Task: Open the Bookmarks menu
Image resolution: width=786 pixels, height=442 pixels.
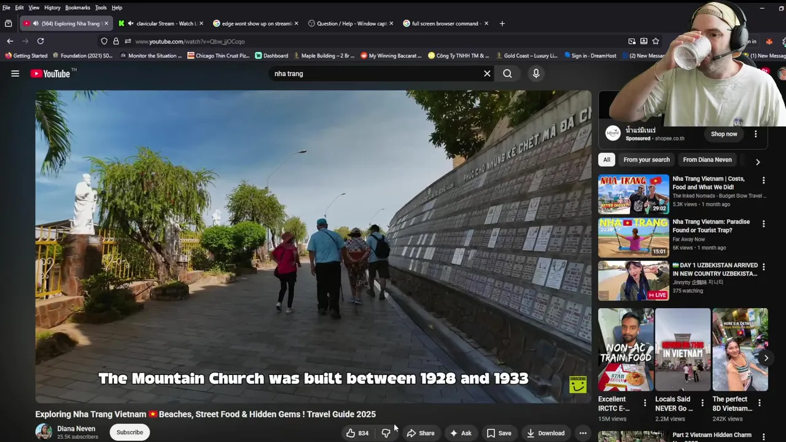Action: pyautogui.click(x=77, y=7)
